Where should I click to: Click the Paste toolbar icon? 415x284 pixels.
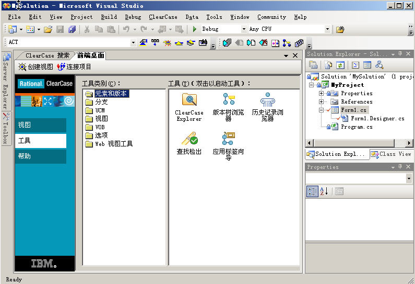(x=111, y=29)
